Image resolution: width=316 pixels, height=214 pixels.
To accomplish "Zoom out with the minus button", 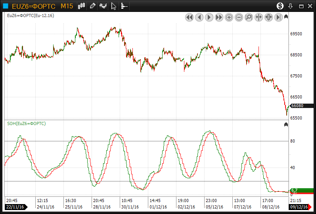I will (239, 17).
